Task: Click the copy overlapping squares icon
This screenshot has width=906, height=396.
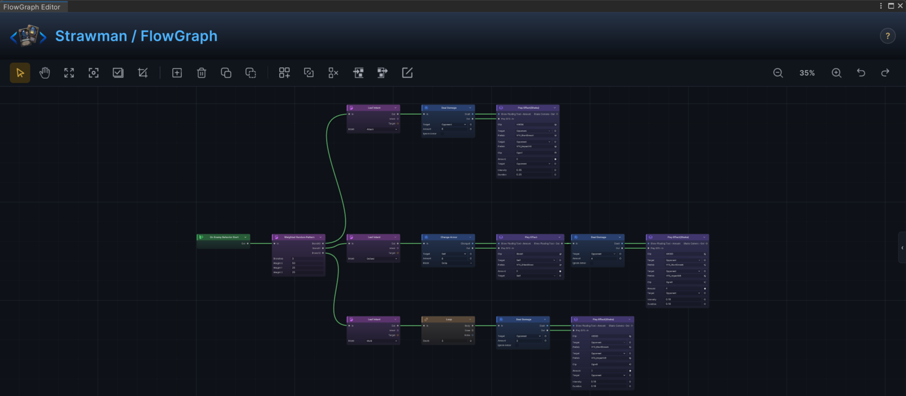Action: (226, 73)
